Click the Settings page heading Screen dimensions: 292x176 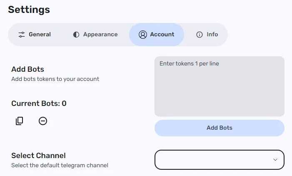(29, 10)
